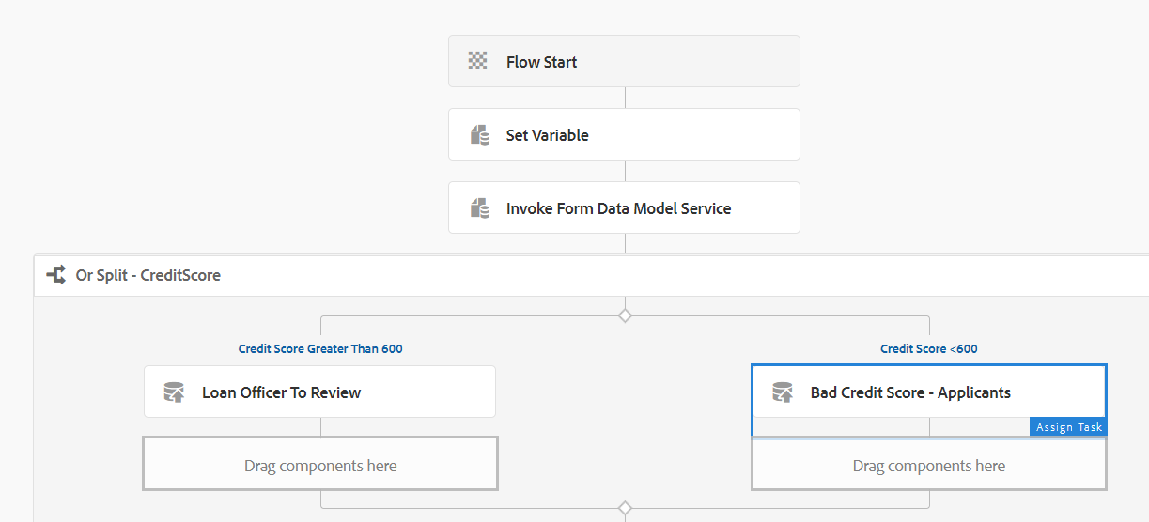Click the diamond join node below the branches
This screenshot has height=522, width=1149.
[x=625, y=508]
